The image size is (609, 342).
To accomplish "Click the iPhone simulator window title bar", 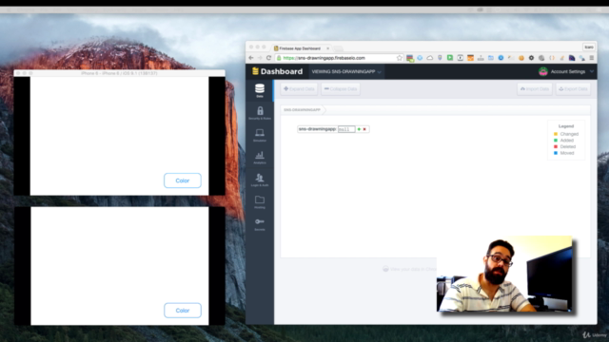I will coord(120,73).
